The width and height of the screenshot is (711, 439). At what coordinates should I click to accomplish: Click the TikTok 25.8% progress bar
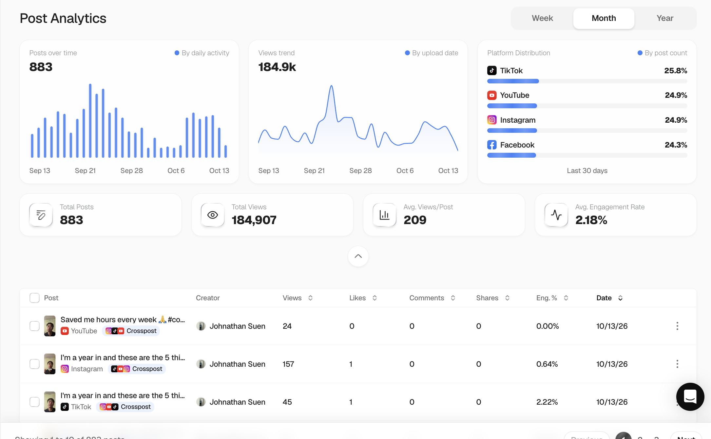tap(587, 81)
